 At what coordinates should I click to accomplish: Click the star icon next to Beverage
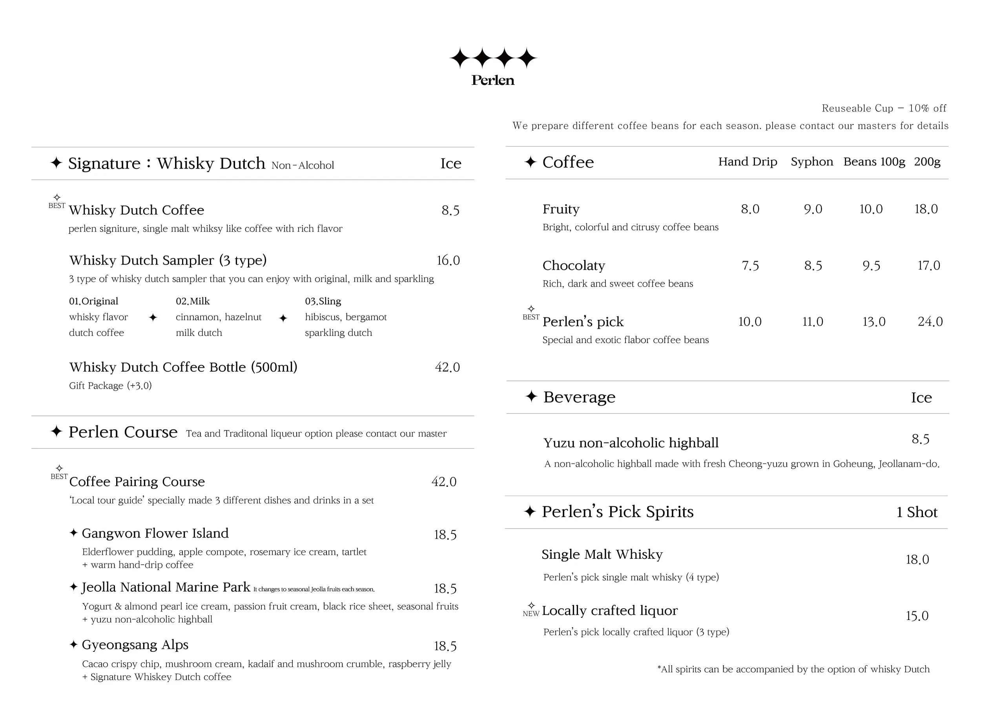click(531, 397)
